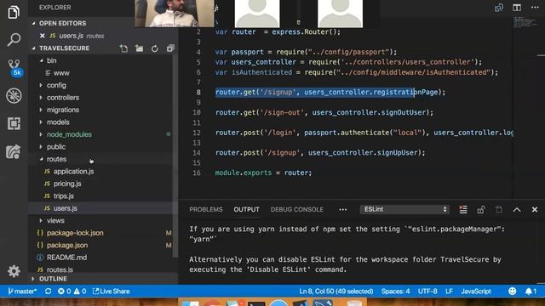Expand the config folder
This screenshot has height=306, width=545.
56,85
